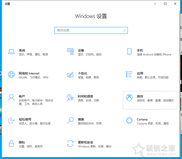Screen dimensions: 182x159
Task: Open the 隐私 settings title
Action: 22,142
